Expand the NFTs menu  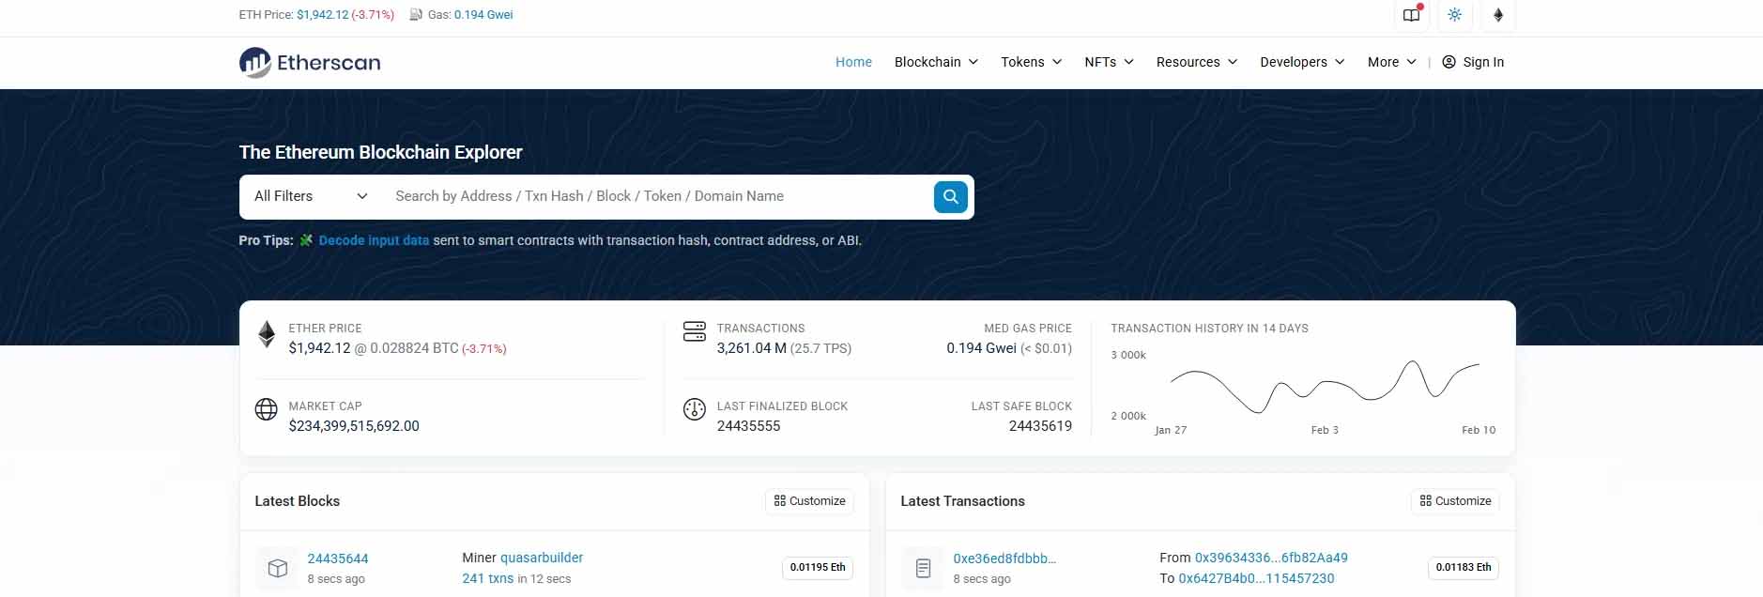click(x=1109, y=62)
